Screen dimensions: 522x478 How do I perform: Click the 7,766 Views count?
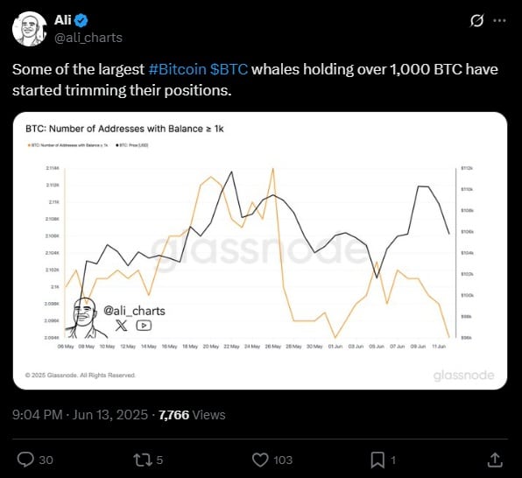coord(192,415)
